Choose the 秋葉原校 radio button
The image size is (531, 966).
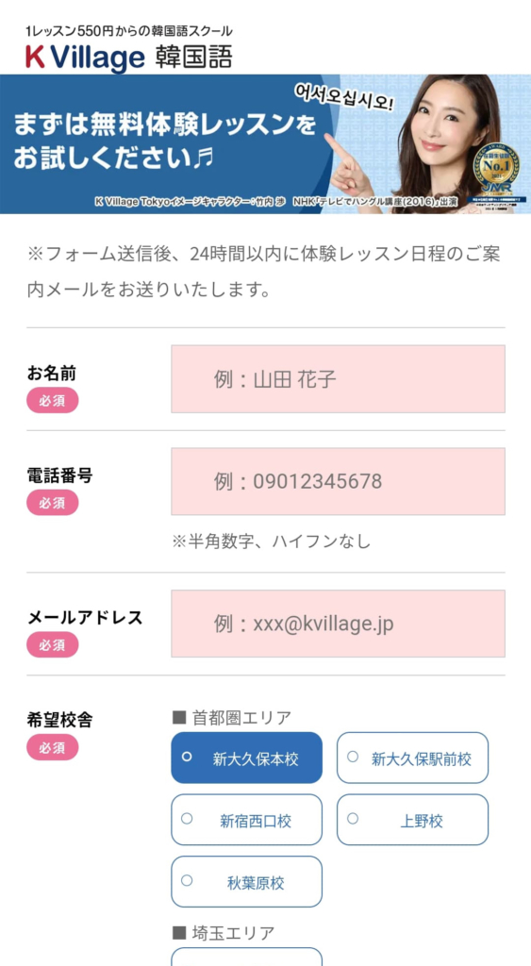pyautogui.click(x=246, y=882)
